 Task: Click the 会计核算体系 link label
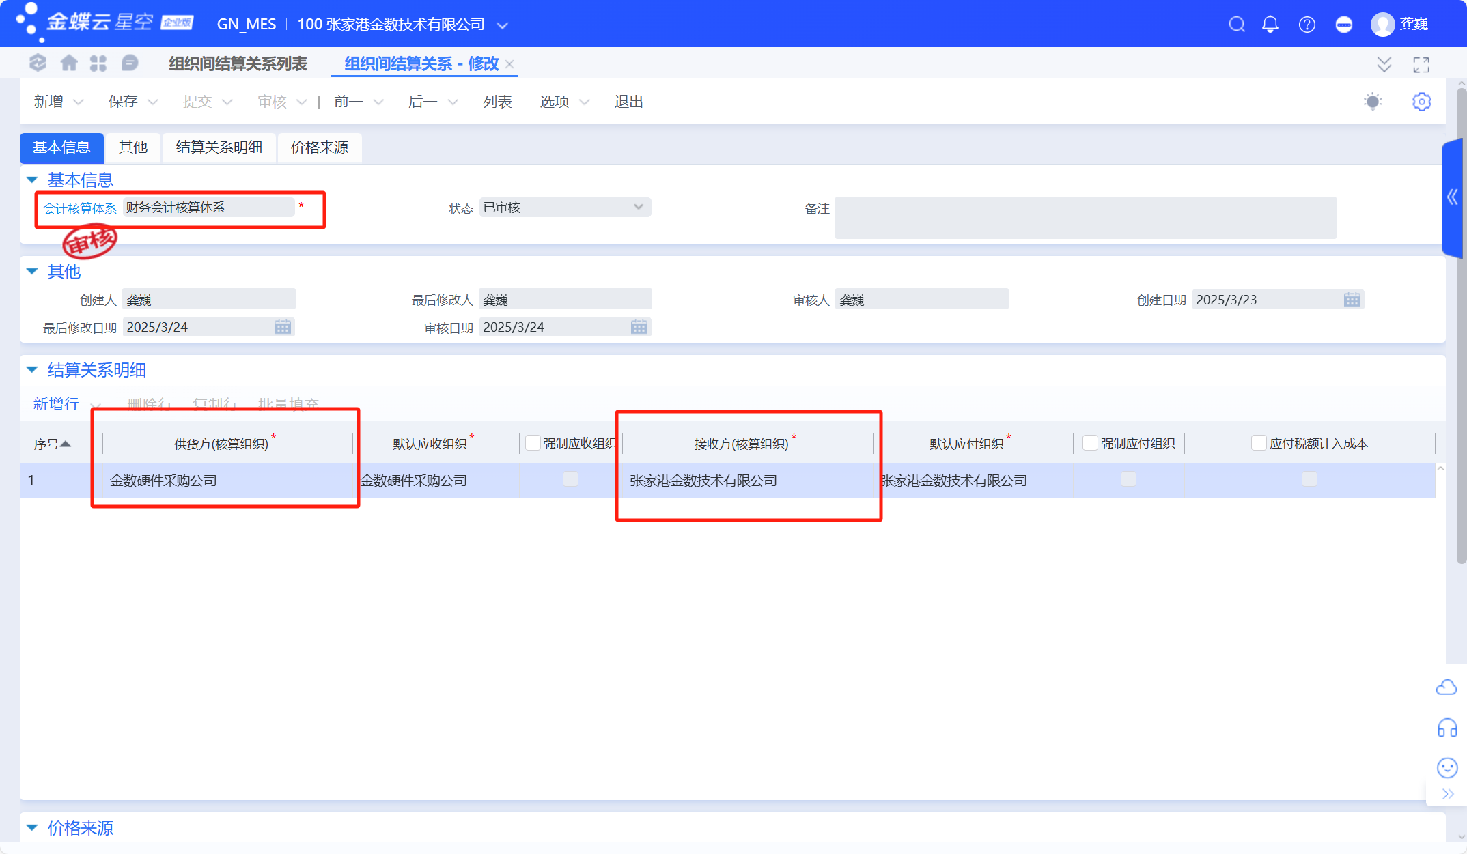click(80, 208)
